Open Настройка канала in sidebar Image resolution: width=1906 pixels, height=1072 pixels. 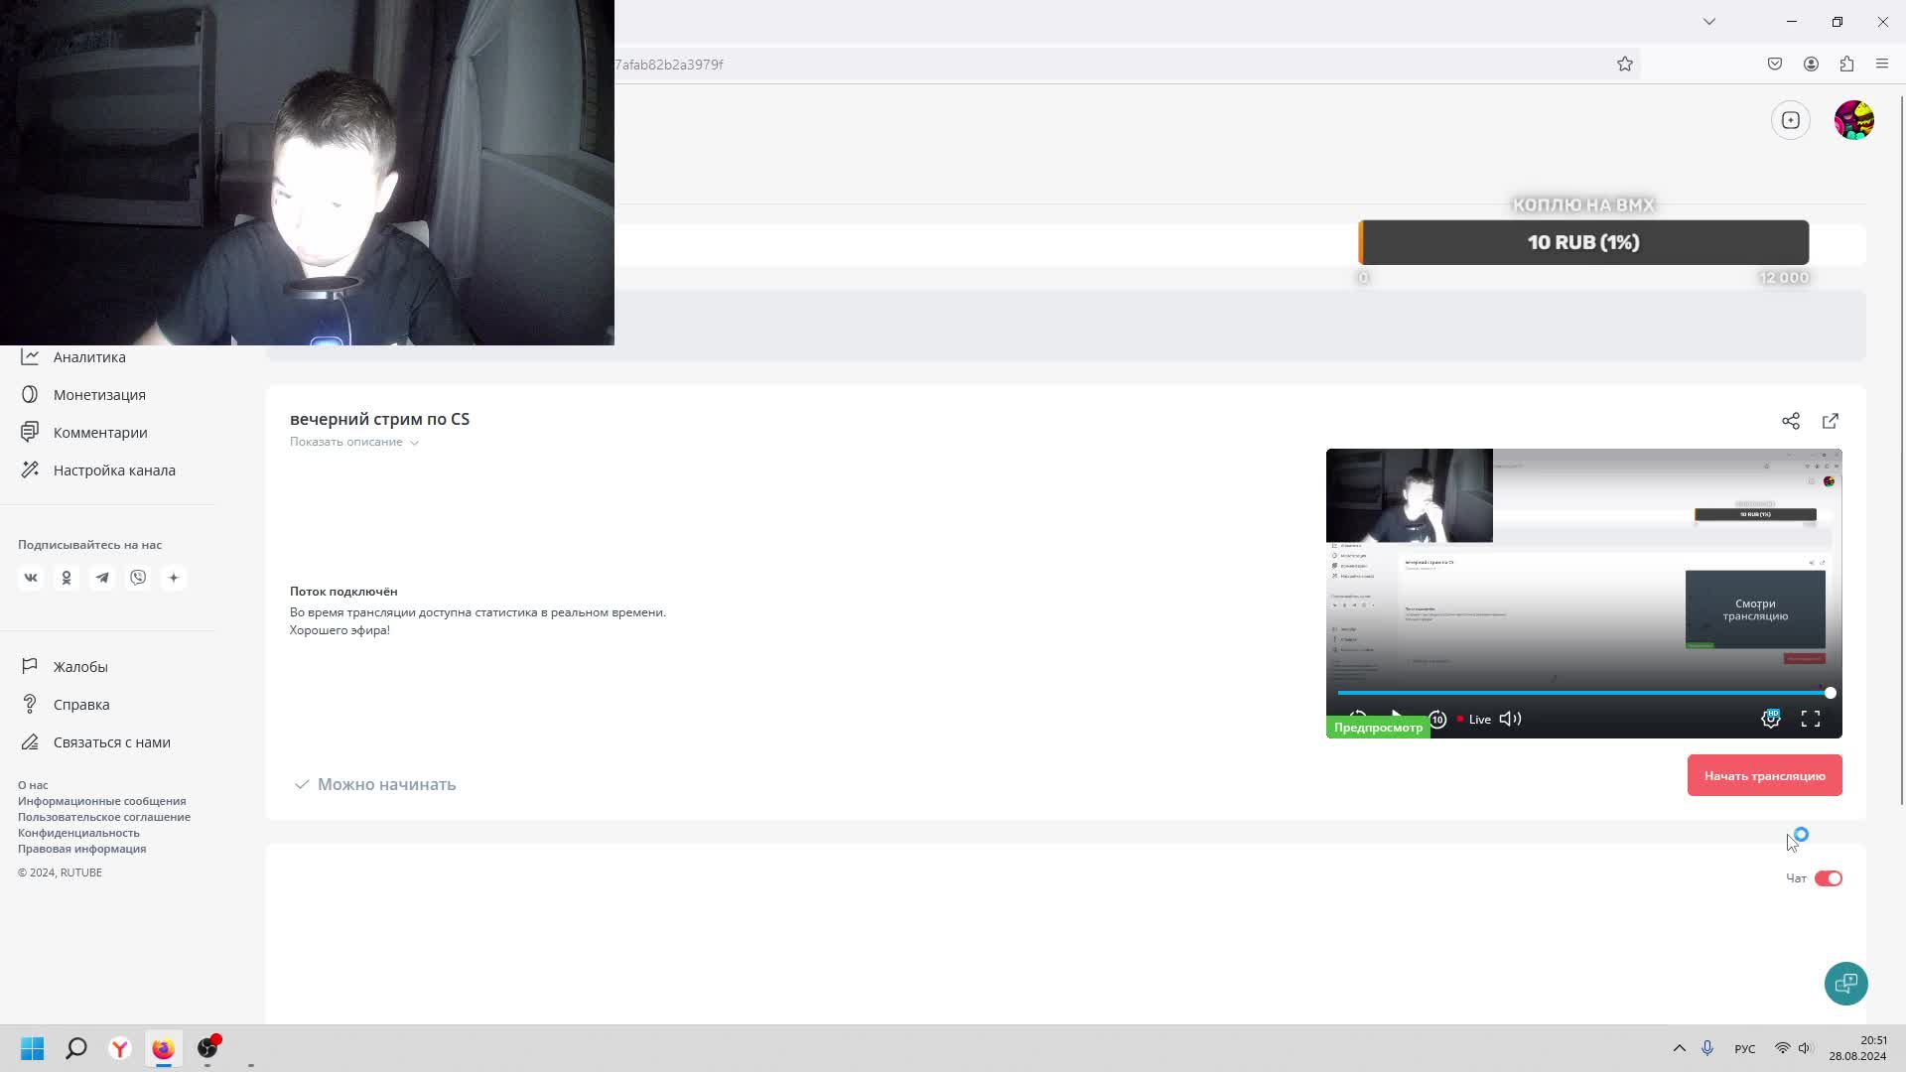114,470
